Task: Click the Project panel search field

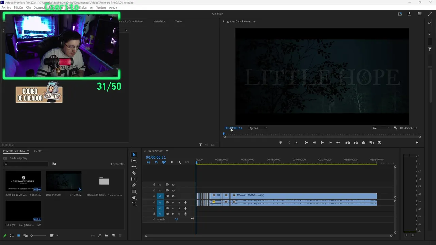Action: click(x=27, y=164)
